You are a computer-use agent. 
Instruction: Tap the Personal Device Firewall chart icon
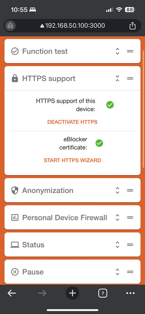[15, 217]
